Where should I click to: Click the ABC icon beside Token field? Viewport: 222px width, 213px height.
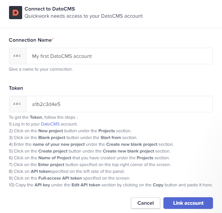[x=18, y=104]
